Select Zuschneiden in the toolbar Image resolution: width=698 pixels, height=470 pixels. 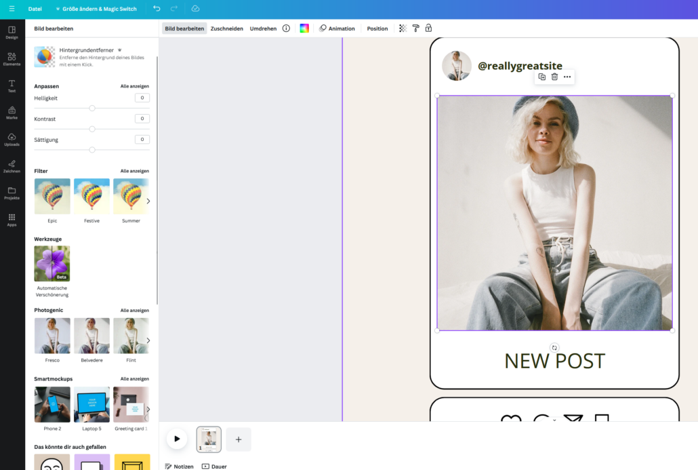(x=226, y=28)
